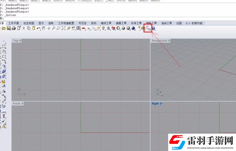Click the toolbar icon boxed in red
Viewport: 236px width, 151px height.
tap(148, 28)
